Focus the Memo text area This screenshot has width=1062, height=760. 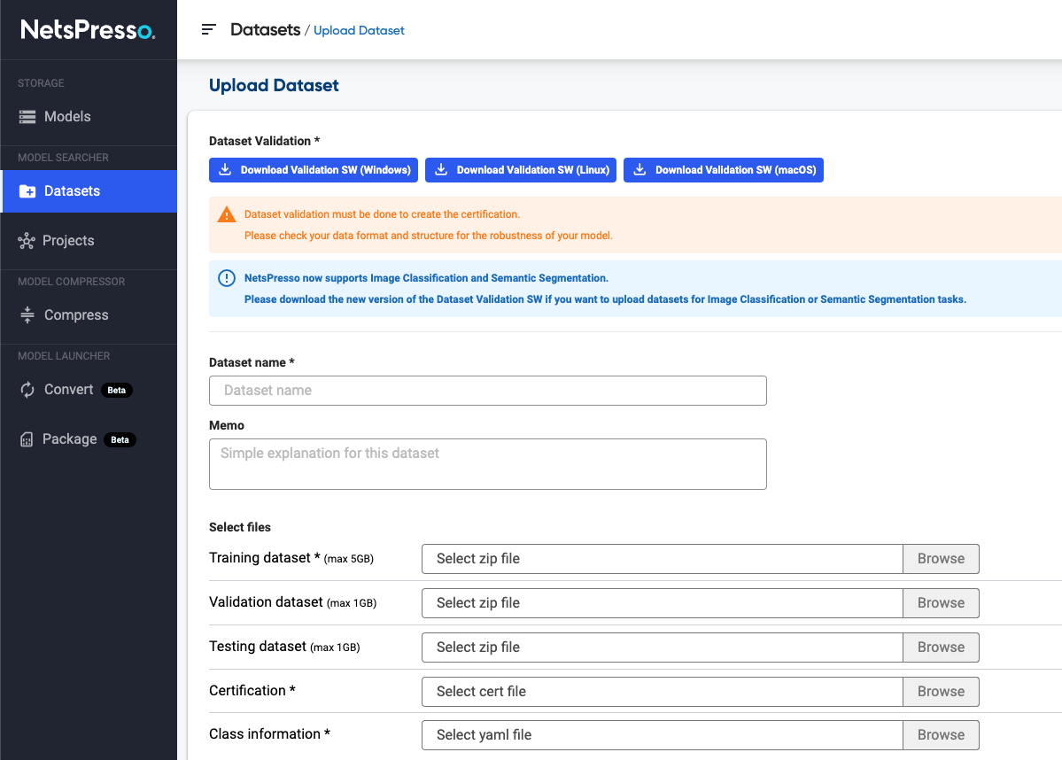click(488, 464)
